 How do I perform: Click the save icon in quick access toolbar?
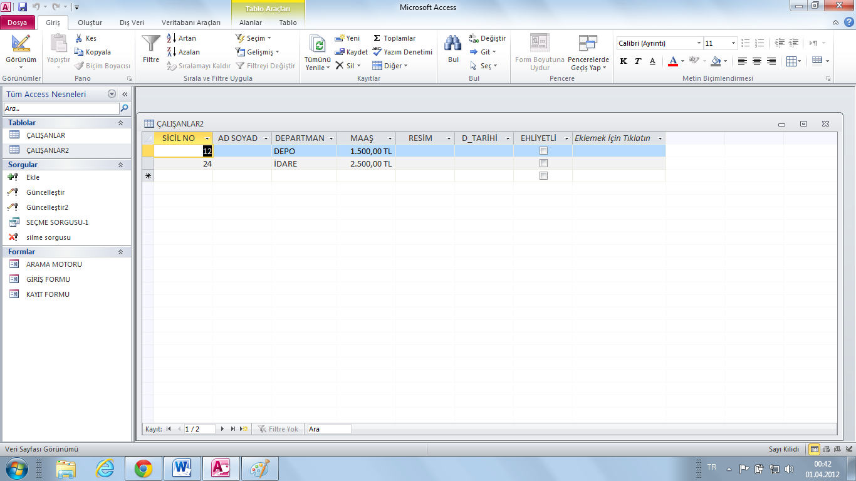(23, 7)
